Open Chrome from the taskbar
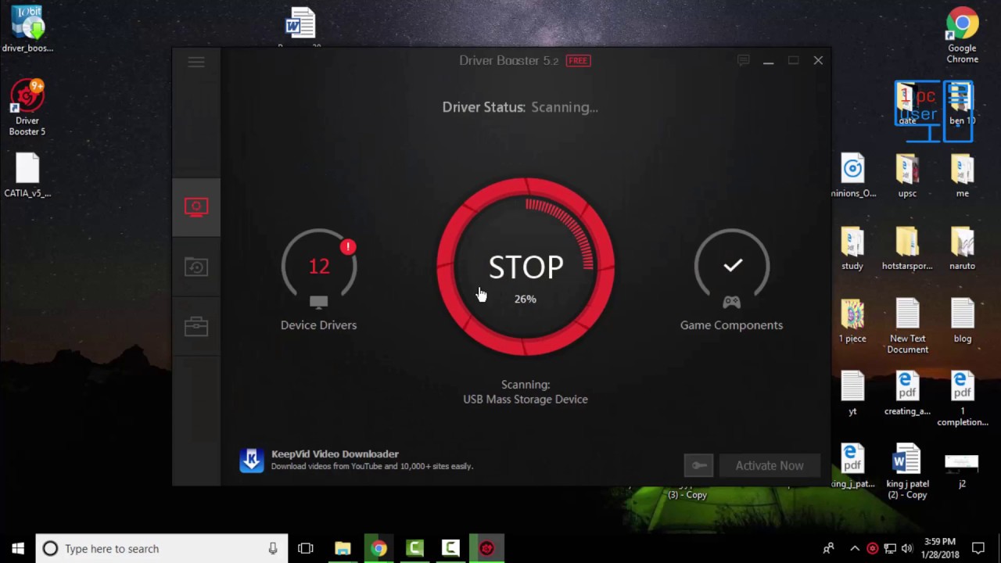Screen dimensions: 1001x563 (379, 548)
